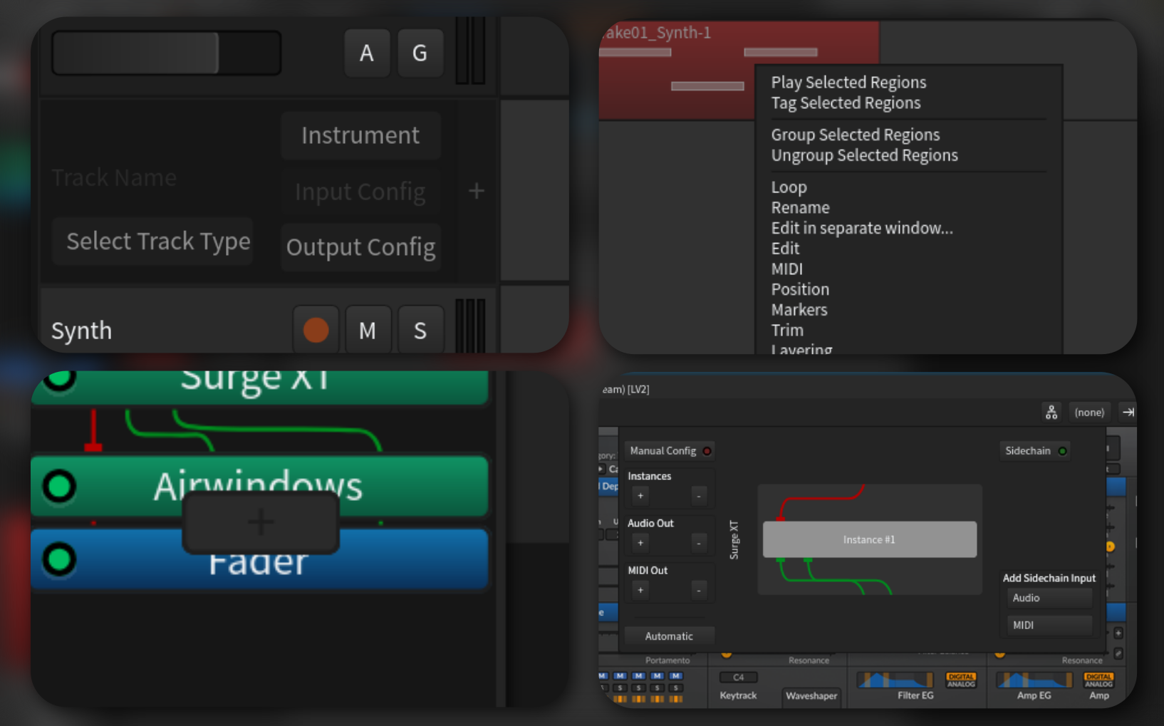
Task: Solo the Synth track with S
Action: [420, 330]
